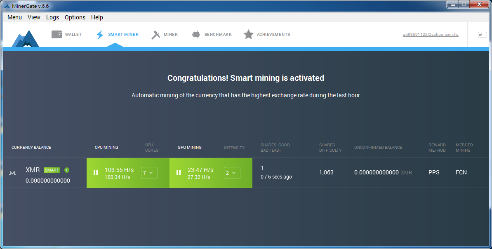
Task: Click the Monero coin icon in XMR row
Action: [x=12, y=173]
